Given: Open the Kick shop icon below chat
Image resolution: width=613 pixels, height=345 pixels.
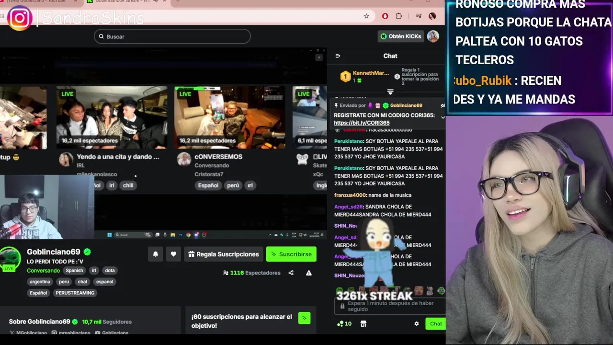Looking at the screenshot, I should (363, 324).
